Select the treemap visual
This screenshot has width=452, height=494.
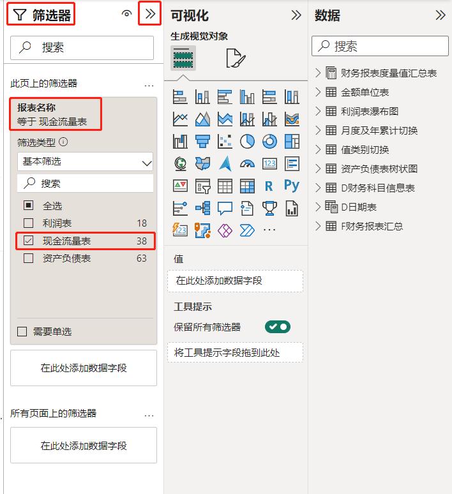[292, 142]
